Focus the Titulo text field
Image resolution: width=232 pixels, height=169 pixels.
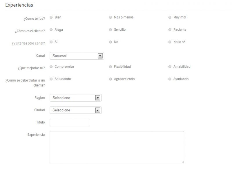tap(70, 122)
